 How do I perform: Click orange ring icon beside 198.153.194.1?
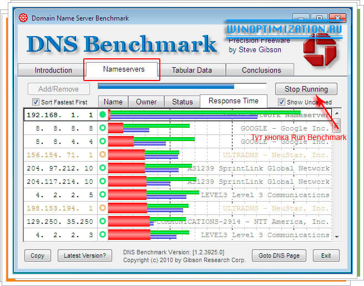point(102,208)
